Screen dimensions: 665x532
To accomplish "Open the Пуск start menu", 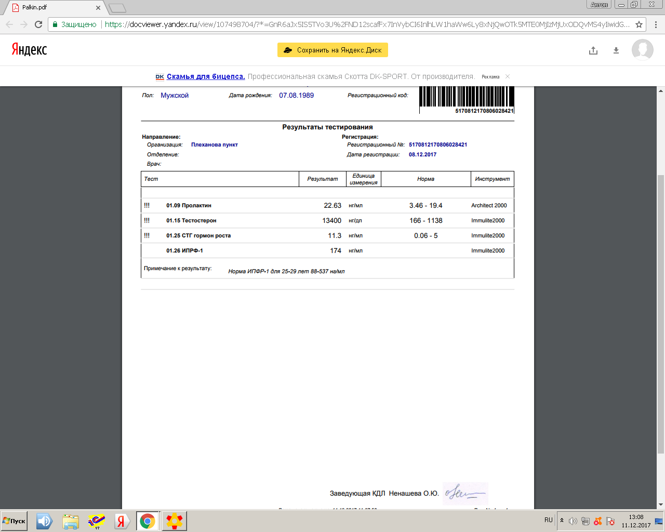I will coord(15,521).
